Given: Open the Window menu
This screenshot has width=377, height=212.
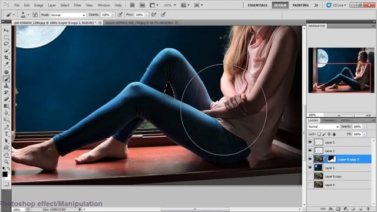Looking at the screenshot, I should click(104, 5).
